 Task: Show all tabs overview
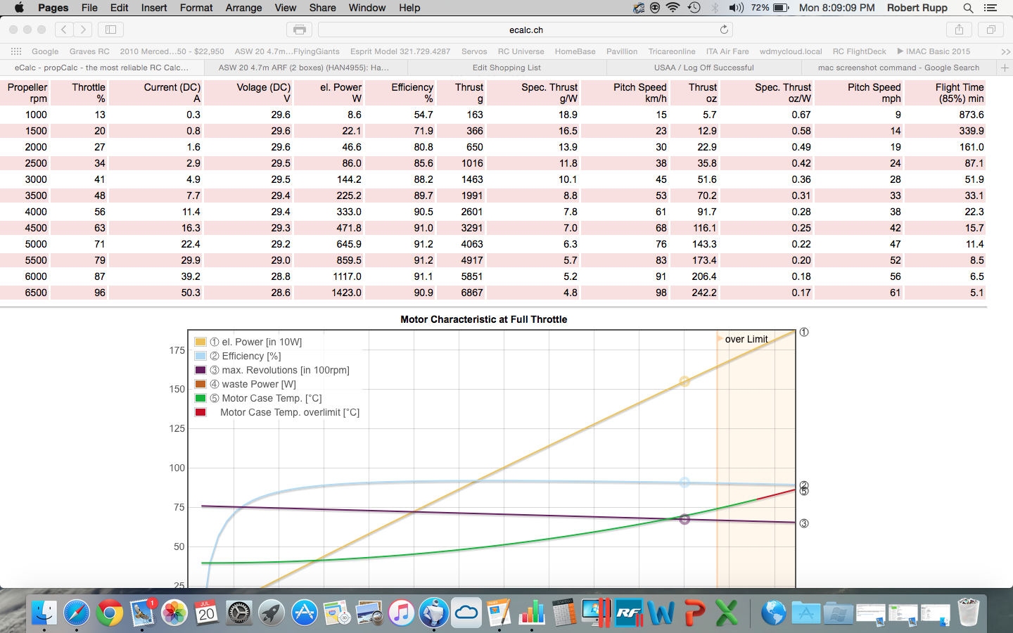[x=990, y=30]
